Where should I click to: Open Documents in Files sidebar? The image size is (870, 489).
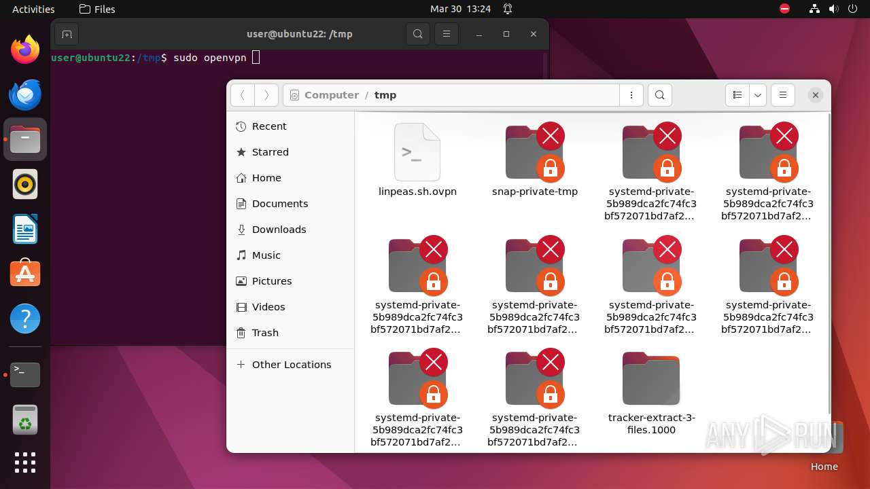coord(290,204)
